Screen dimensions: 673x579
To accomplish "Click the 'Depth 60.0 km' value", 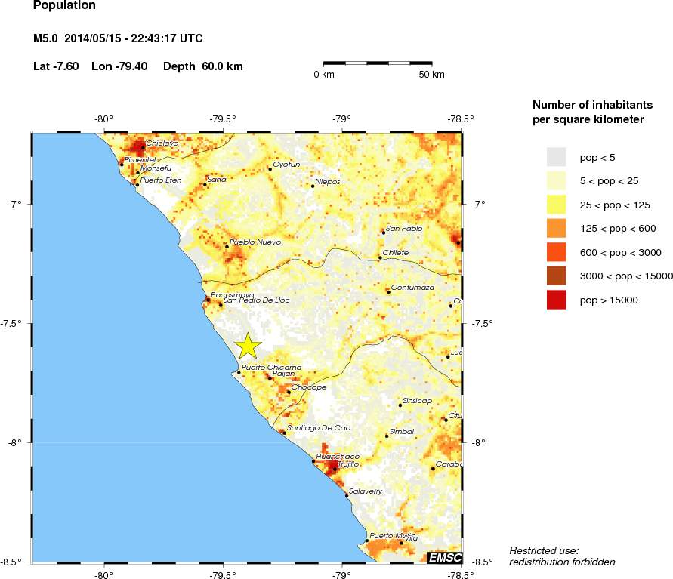I will click(203, 66).
